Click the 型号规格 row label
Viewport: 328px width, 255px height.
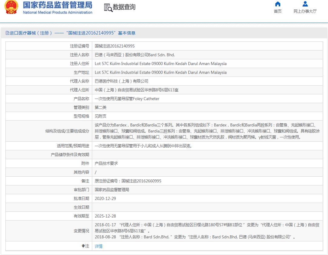point(81,116)
